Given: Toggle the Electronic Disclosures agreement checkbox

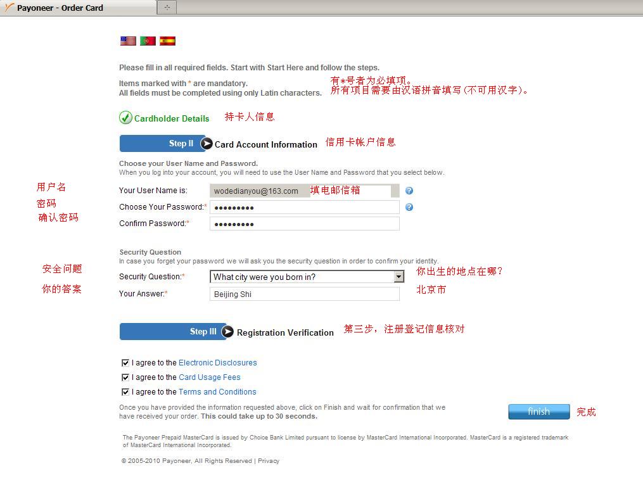Looking at the screenshot, I should coord(125,363).
